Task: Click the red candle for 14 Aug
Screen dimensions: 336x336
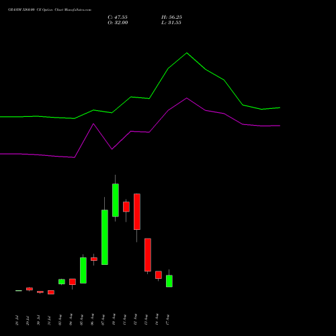Action: 159,275
